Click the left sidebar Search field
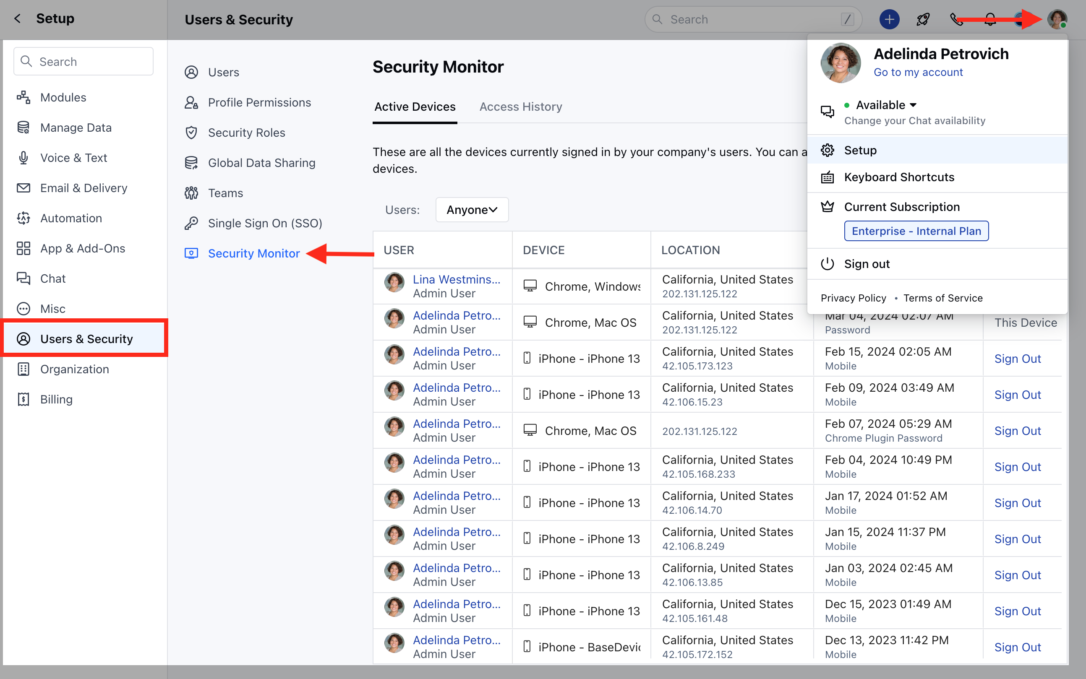Viewport: 1086px width, 679px height. click(x=84, y=62)
